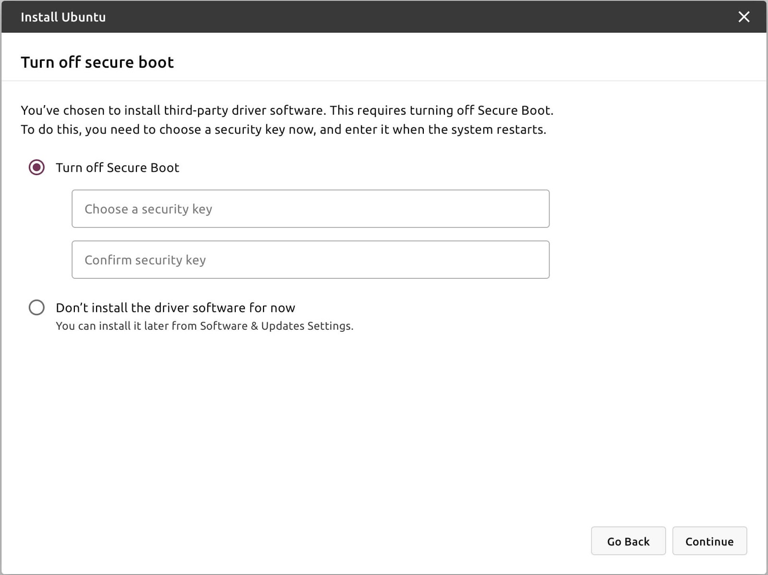Focus the Choose a security key field
Screen dimensions: 768x575
(x=311, y=209)
